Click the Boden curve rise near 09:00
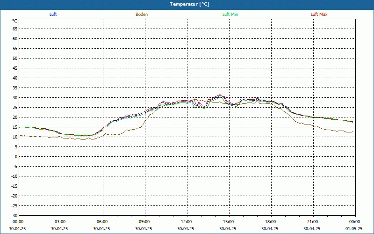374x234 pixels. [x=145, y=121]
